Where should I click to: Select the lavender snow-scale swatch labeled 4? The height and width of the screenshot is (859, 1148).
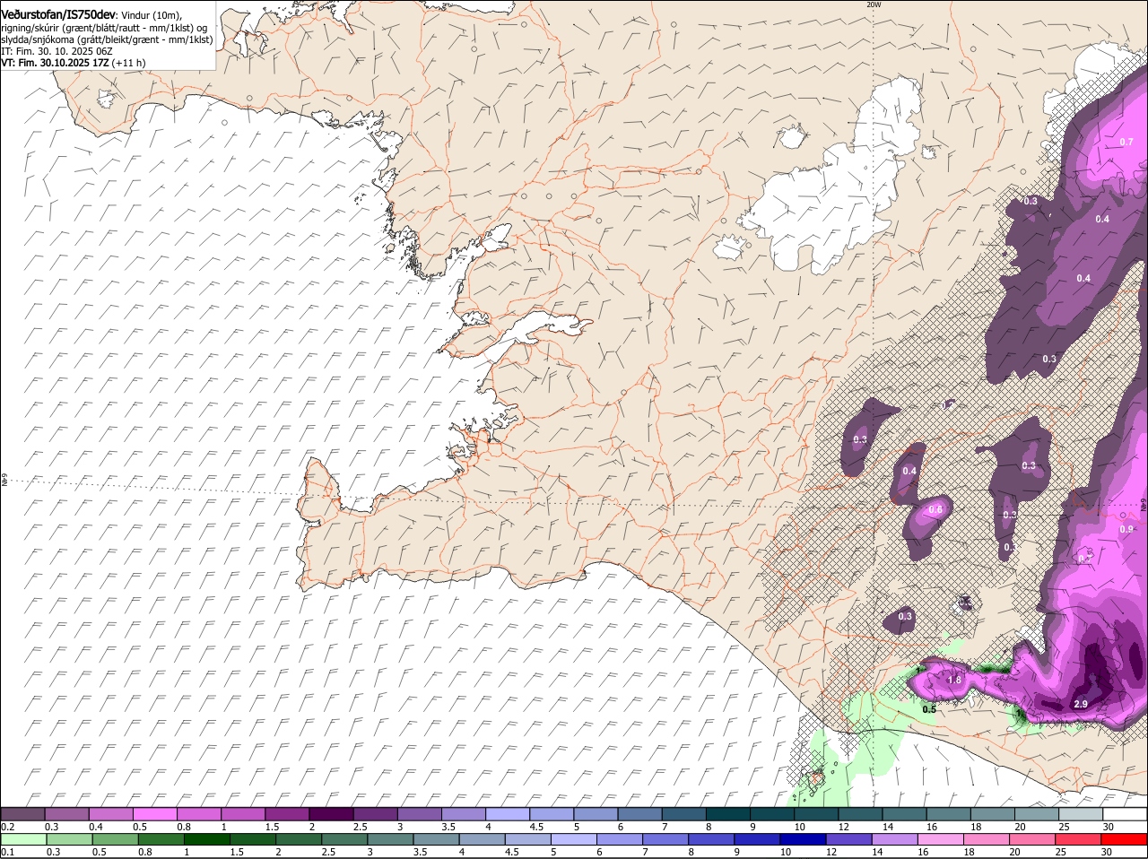(x=507, y=814)
